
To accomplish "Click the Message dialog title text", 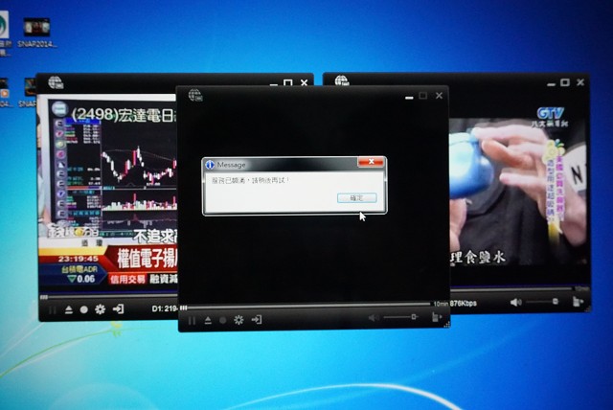I will 231,165.
